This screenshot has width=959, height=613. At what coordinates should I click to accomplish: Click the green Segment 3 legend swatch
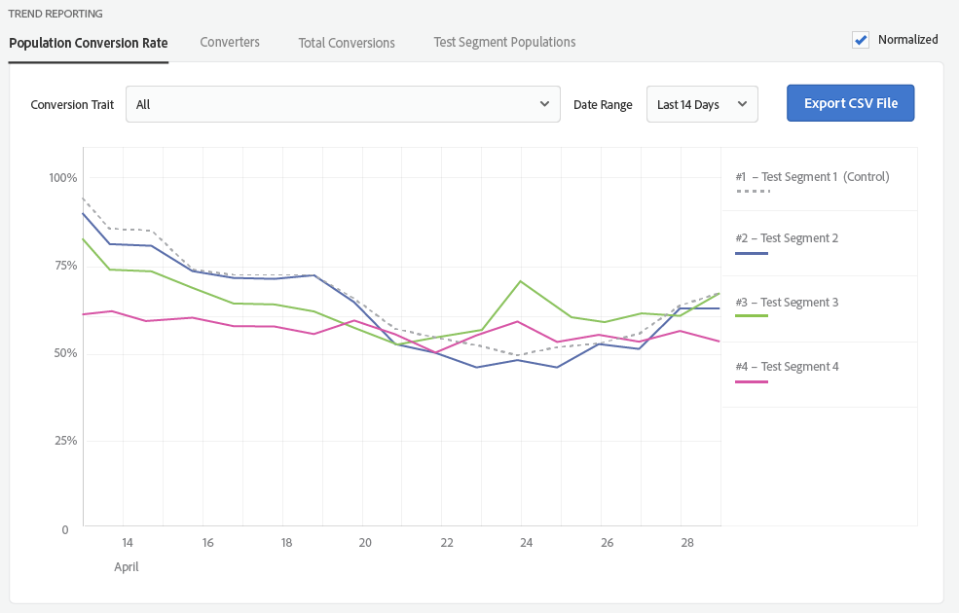coord(753,317)
